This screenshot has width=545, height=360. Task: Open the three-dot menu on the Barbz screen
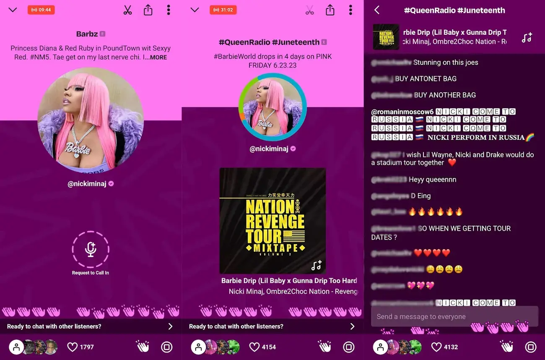(169, 10)
